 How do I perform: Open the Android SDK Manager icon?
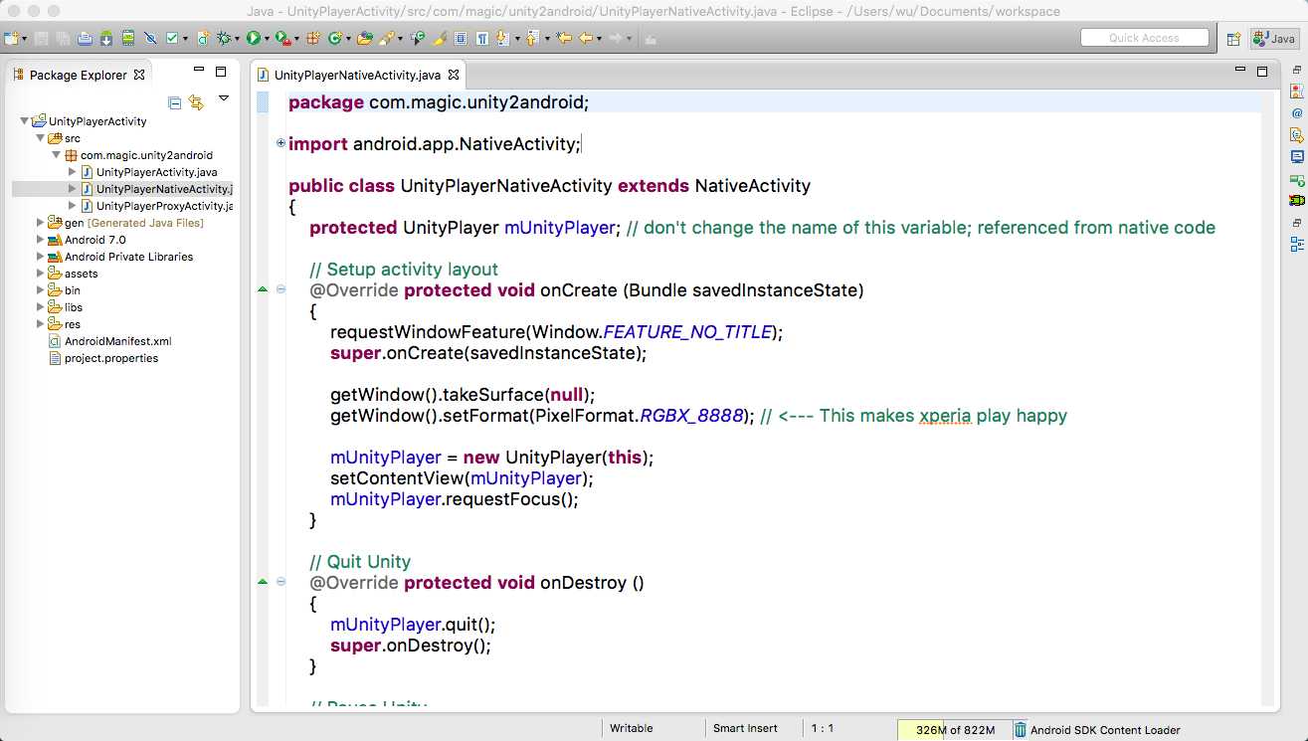(x=105, y=38)
